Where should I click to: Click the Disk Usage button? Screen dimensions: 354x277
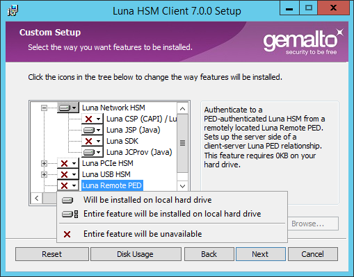(x=136, y=254)
